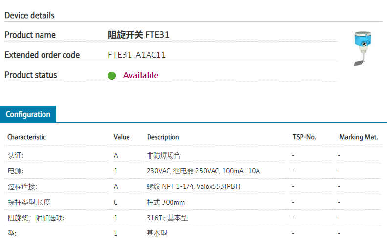The width and height of the screenshot is (387, 246).
Task: Click the 非防爆场合 description cell
Action: [164, 155]
